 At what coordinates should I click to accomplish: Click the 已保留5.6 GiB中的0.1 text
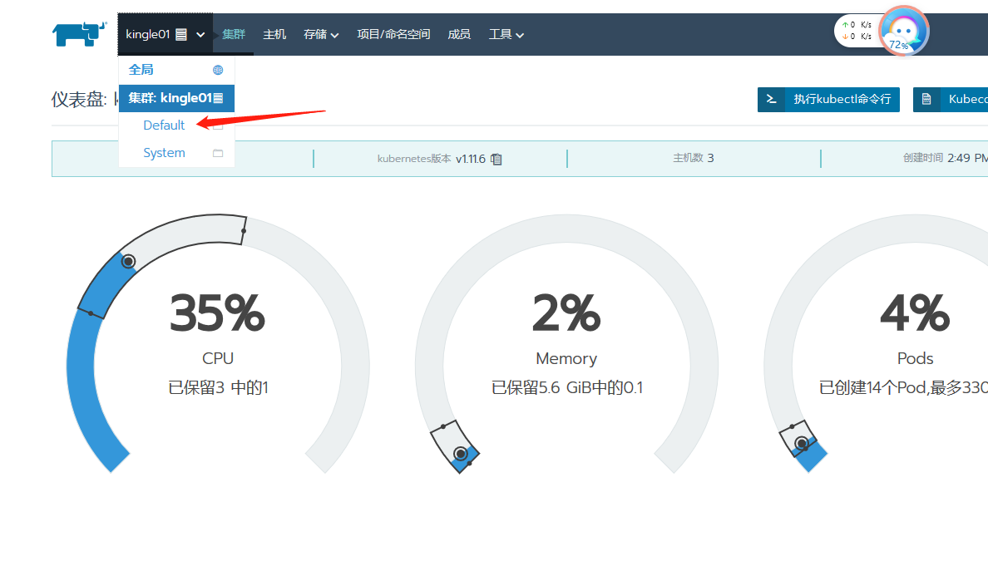pos(567,387)
